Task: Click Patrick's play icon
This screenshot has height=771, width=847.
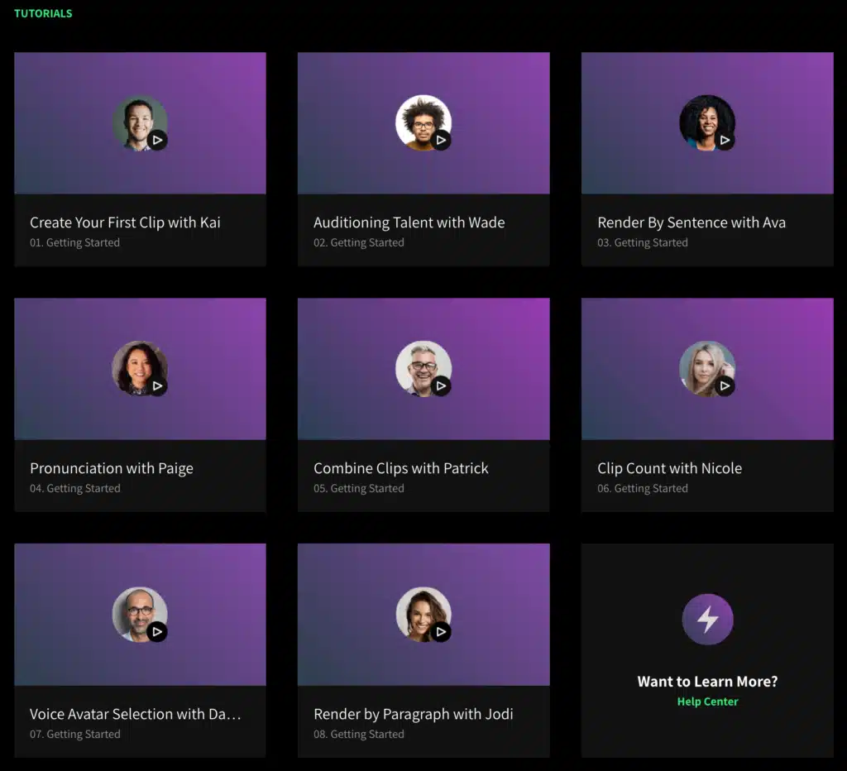Action: pyautogui.click(x=441, y=385)
